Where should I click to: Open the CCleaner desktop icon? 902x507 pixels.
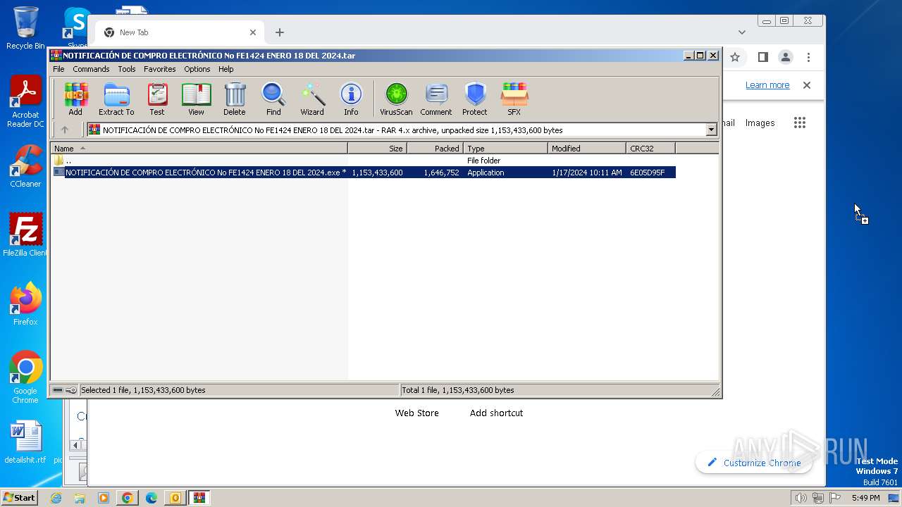[25, 167]
